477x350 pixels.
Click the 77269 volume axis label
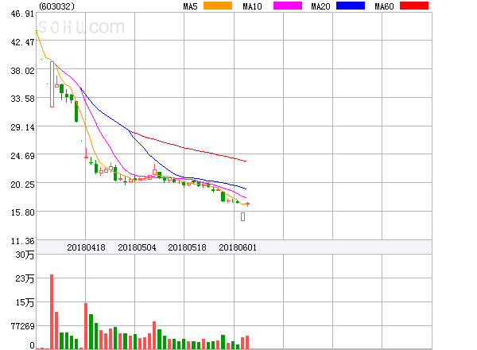click(23, 326)
